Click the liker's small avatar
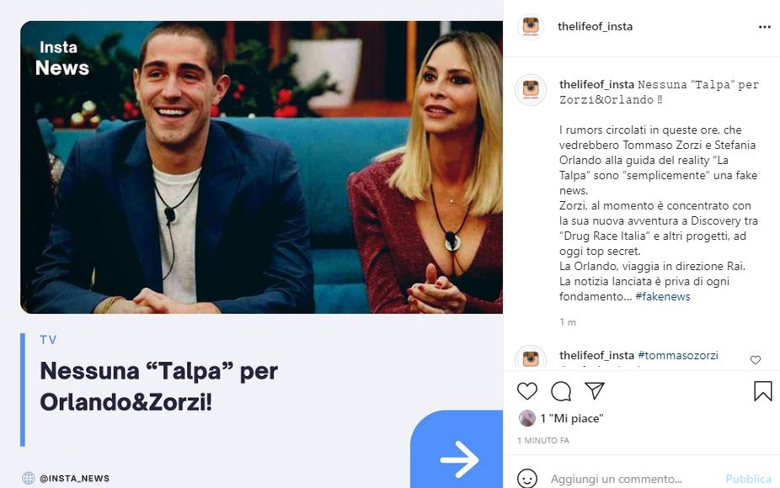 point(527,418)
